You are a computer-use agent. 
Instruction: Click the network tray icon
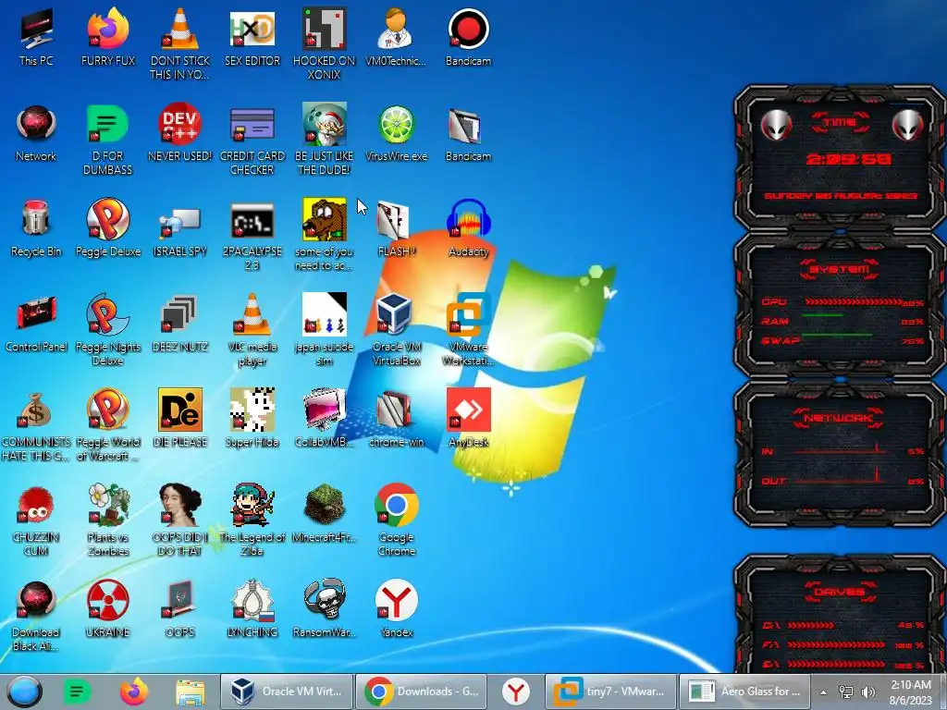tap(846, 692)
